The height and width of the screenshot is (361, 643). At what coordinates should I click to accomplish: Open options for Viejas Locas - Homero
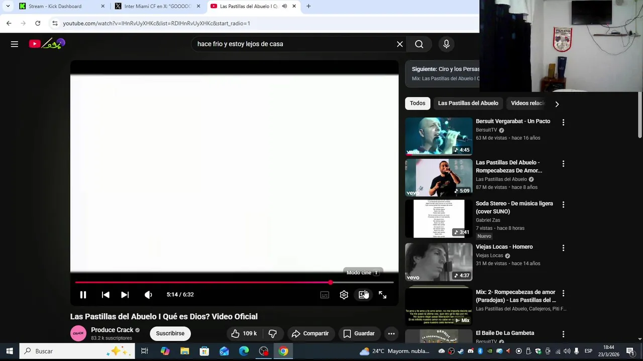563,248
